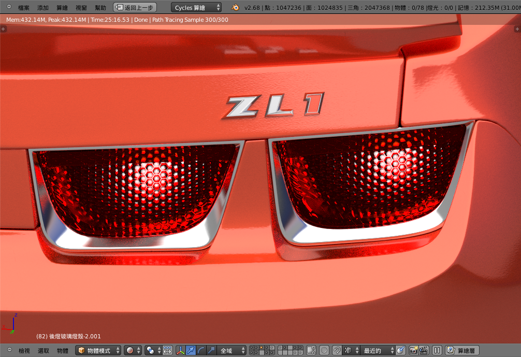This screenshot has height=357, width=521.
Task: Toggle the 3D manipulator axes icon
Action: click(181, 351)
